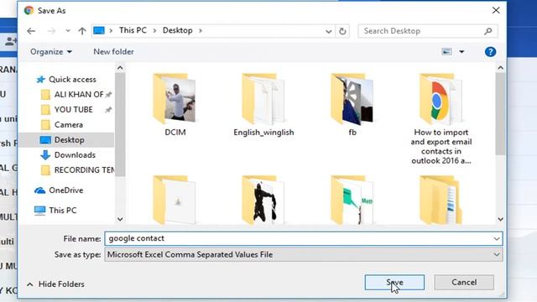
Task: Click the Quick access star icon
Action: click(41, 80)
